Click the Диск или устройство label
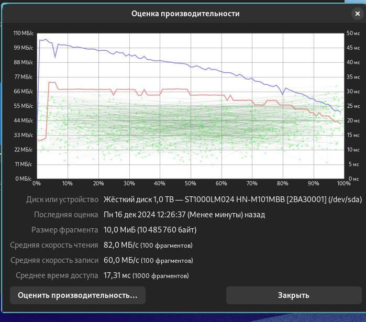 (x=62, y=199)
